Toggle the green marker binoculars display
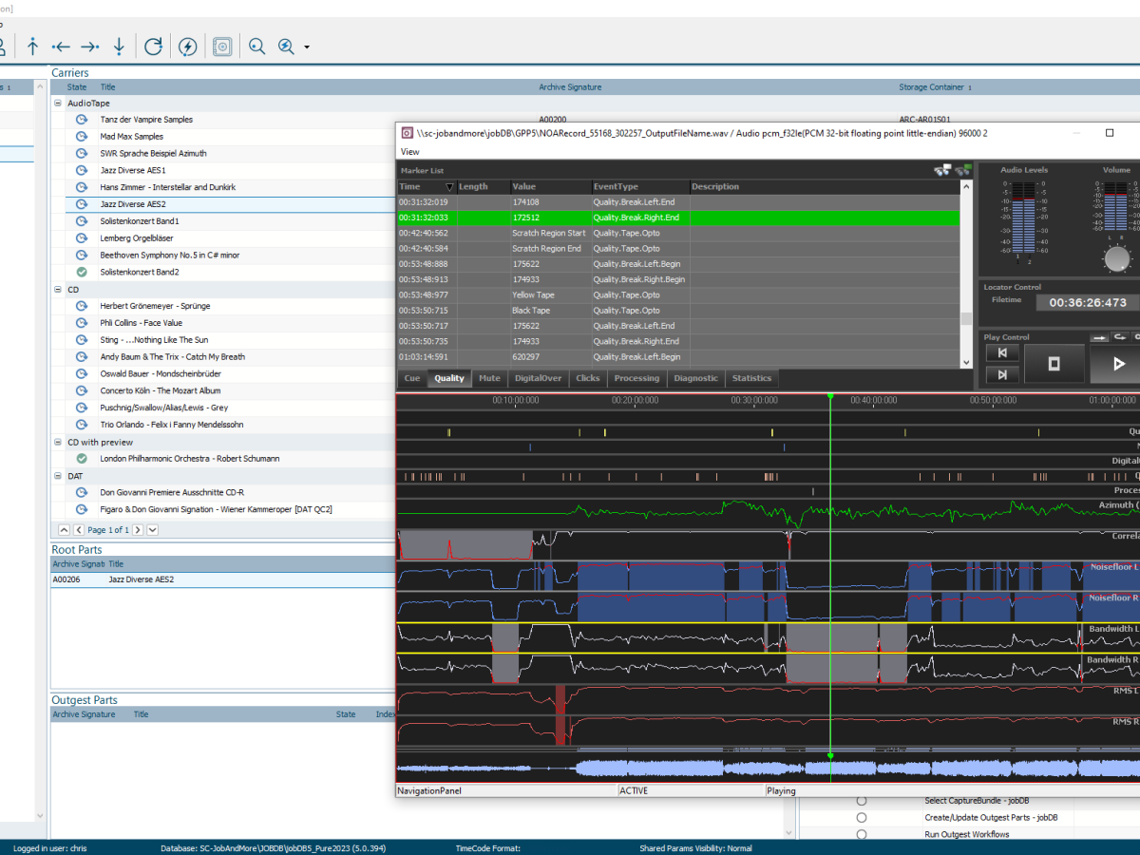This screenshot has width=1140, height=855. 962,171
